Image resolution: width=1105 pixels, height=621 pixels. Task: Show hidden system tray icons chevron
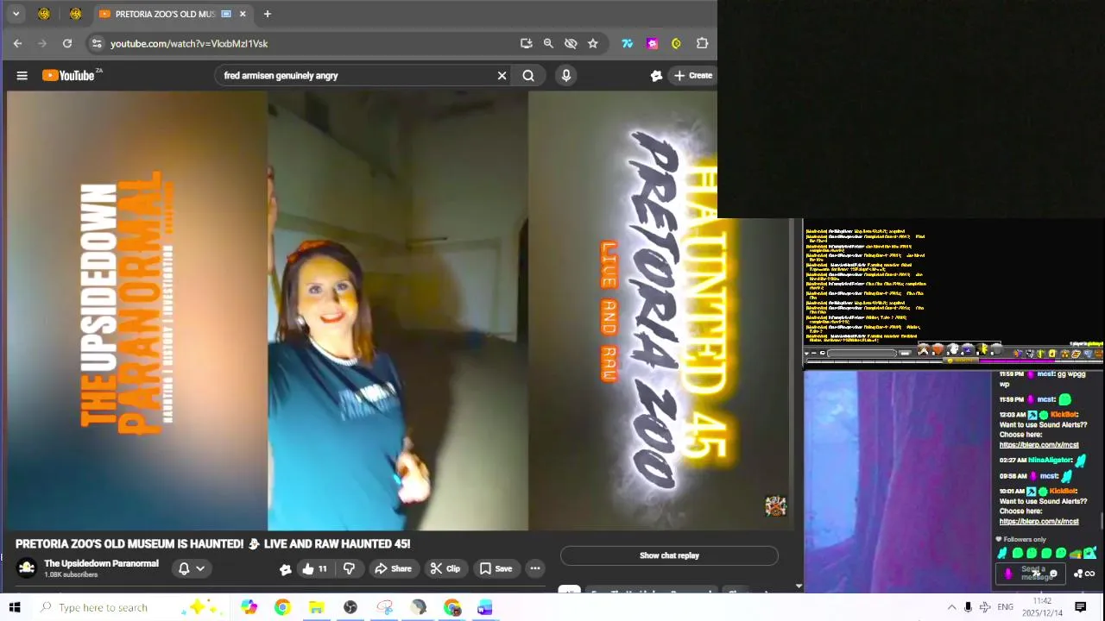click(x=951, y=607)
